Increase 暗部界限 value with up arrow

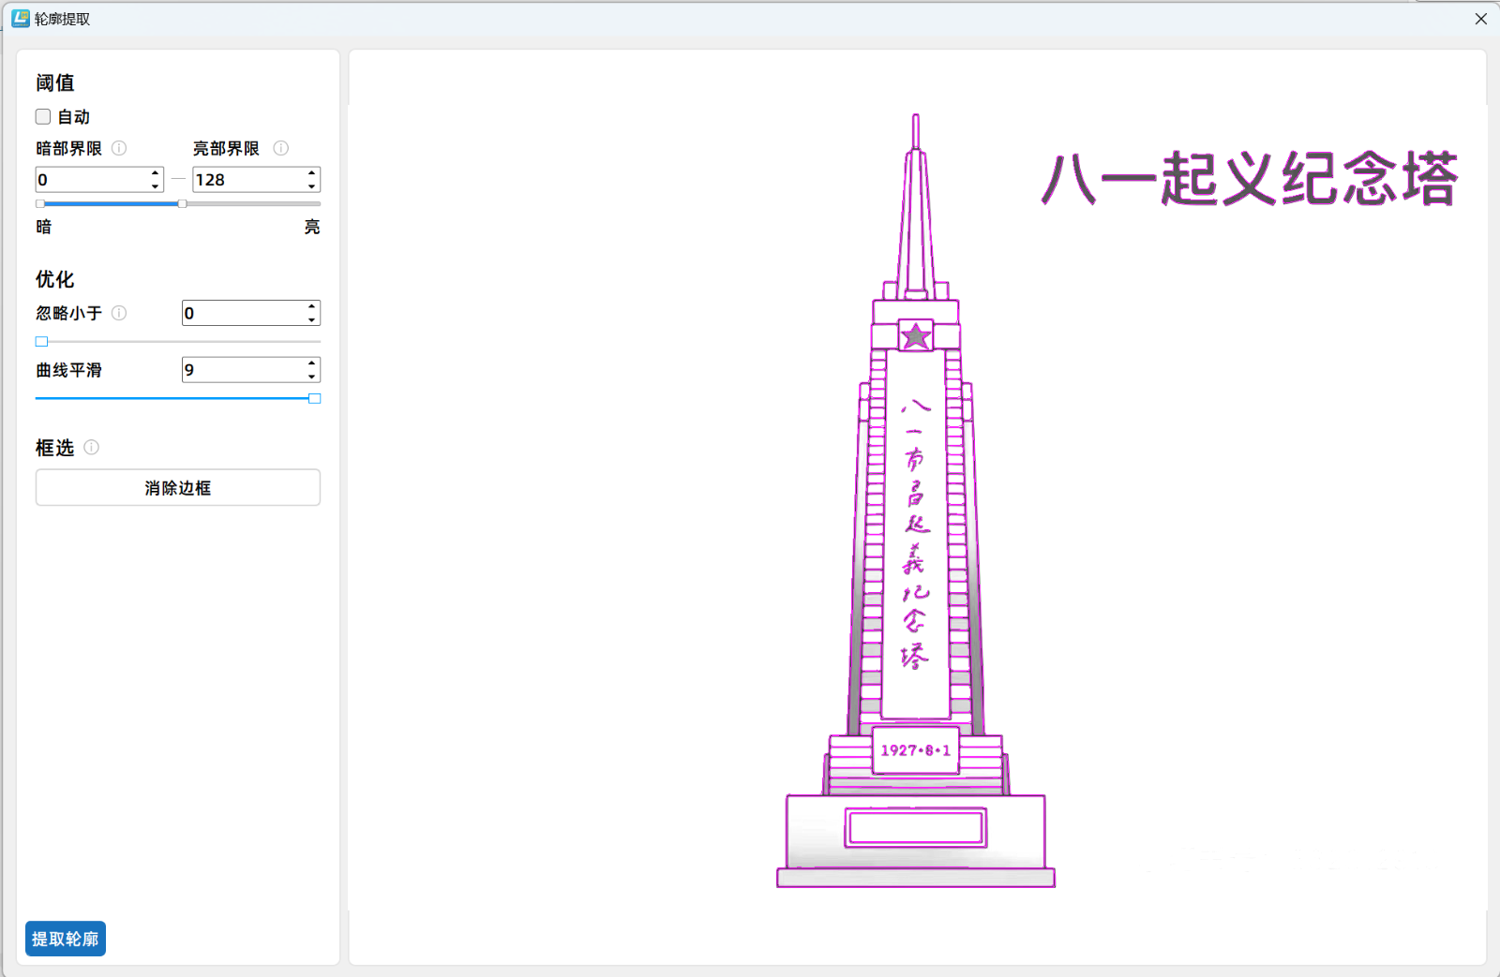point(155,173)
